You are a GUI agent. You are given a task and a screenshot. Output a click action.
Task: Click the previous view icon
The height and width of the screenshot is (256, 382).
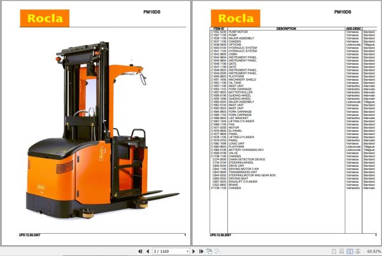(x=209, y=251)
